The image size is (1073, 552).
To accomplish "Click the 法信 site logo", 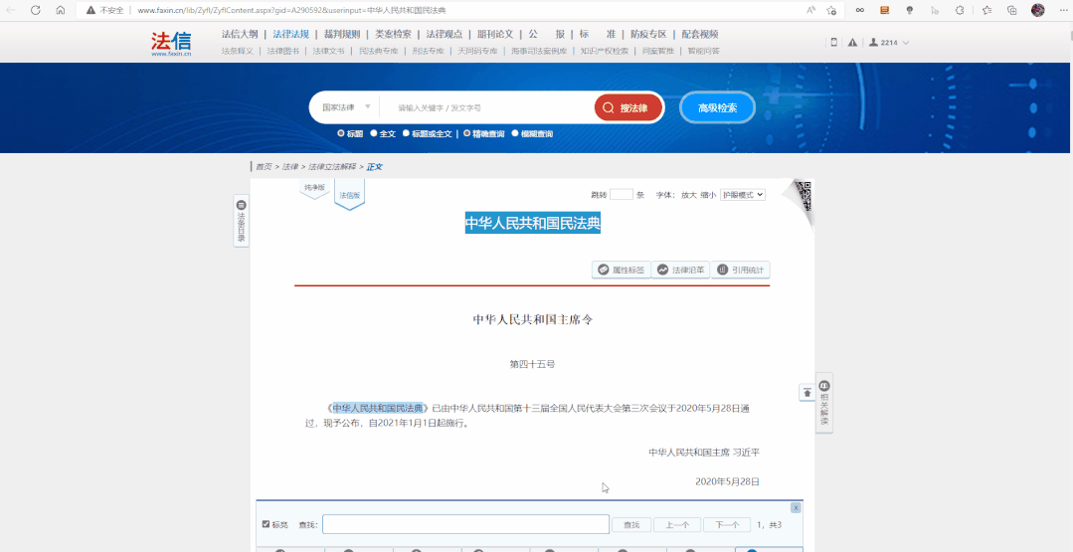I will tap(170, 43).
